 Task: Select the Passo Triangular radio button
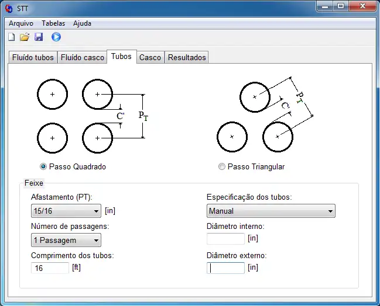tap(222, 166)
